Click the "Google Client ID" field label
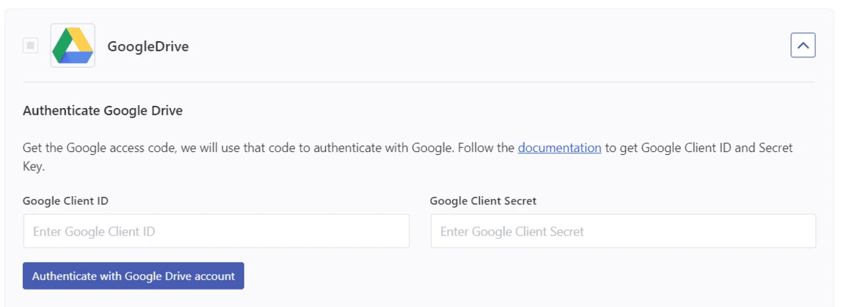The image size is (844, 307). tap(65, 201)
